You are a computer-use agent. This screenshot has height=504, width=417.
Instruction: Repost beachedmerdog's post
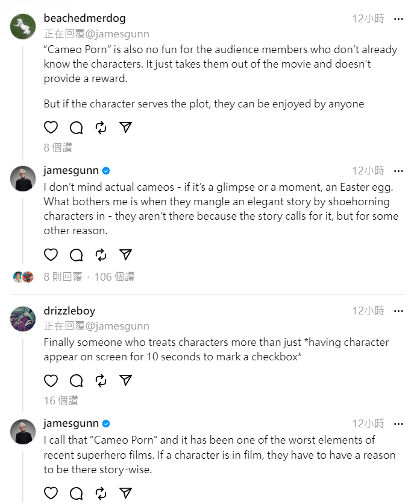(101, 127)
